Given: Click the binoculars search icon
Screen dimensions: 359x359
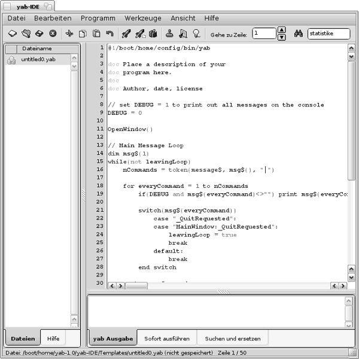Looking at the screenshot, I should click(298, 34).
